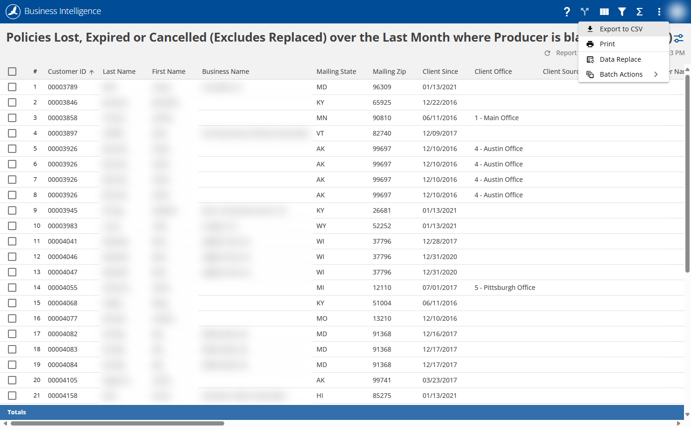Image resolution: width=691 pixels, height=433 pixels.
Task: Sort by Client Office column header
Action: (x=493, y=72)
